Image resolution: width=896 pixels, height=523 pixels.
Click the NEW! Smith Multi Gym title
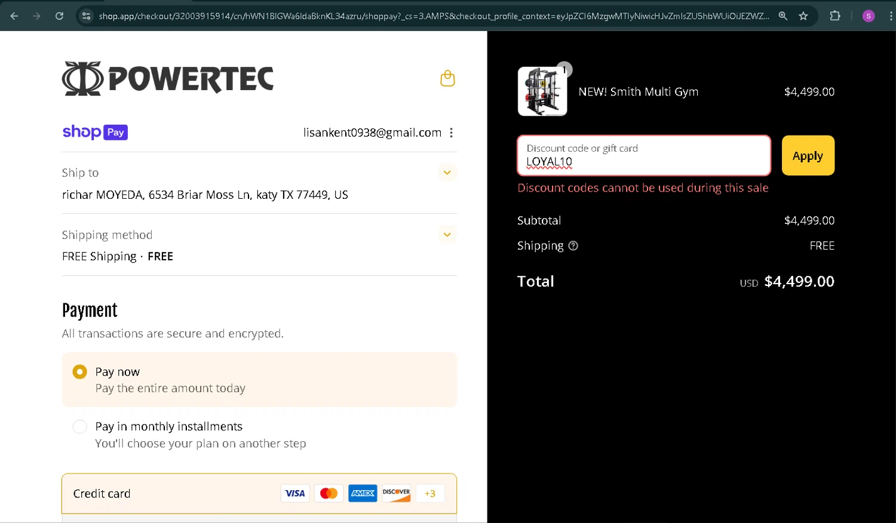[x=638, y=91]
